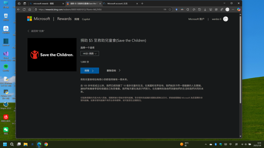Image resolution: width=264 pixels, height=148 pixels.
Task: Click the favorites star in address bar
Action: pos(170,10)
